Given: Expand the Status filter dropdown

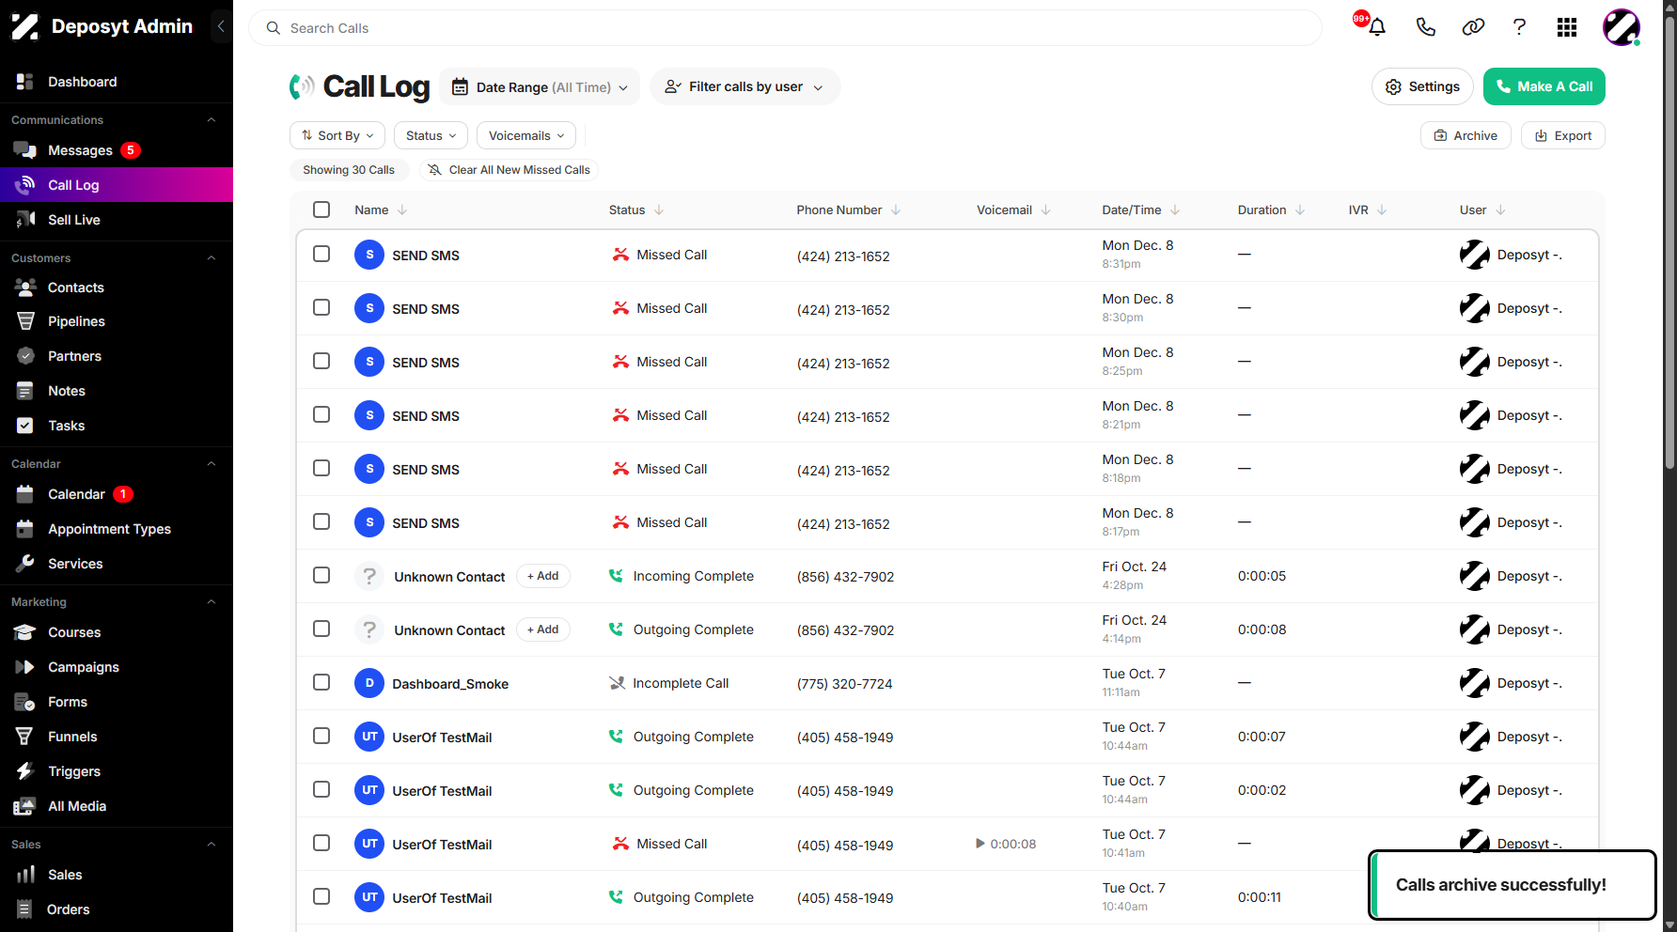Looking at the screenshot, I should click(431, 135).
